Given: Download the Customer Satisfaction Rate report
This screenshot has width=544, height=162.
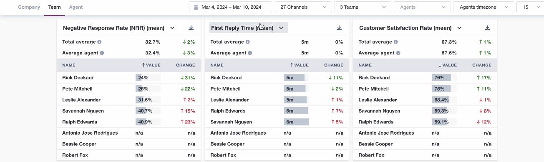Looking at the screenshot, I should tap(487, 28).
